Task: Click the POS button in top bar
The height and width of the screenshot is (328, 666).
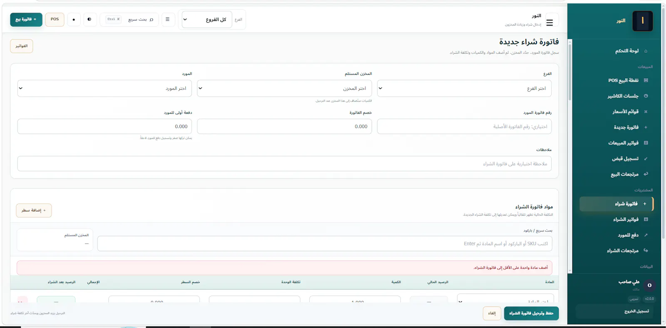Action: click(x=55, y=19)
